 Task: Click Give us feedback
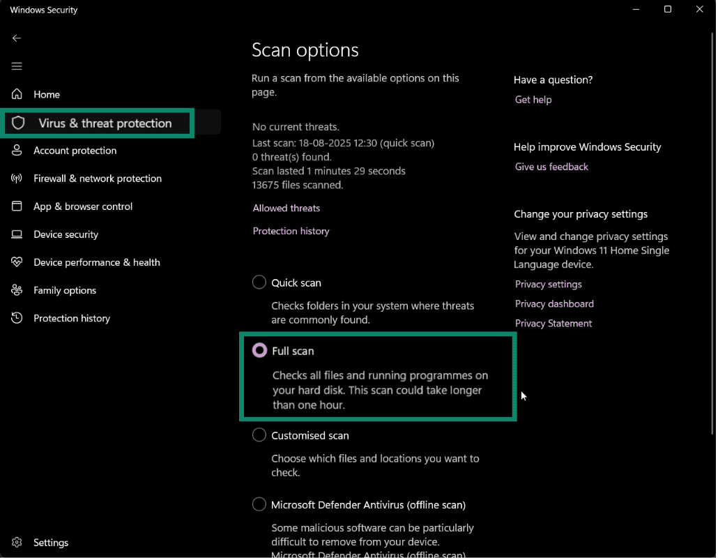click(551, 167)
